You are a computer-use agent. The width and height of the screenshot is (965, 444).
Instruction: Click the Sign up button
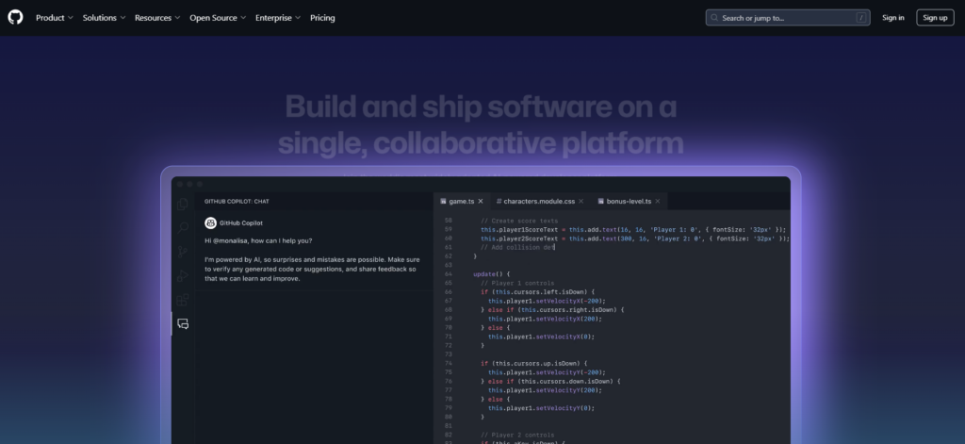(935, 18)
